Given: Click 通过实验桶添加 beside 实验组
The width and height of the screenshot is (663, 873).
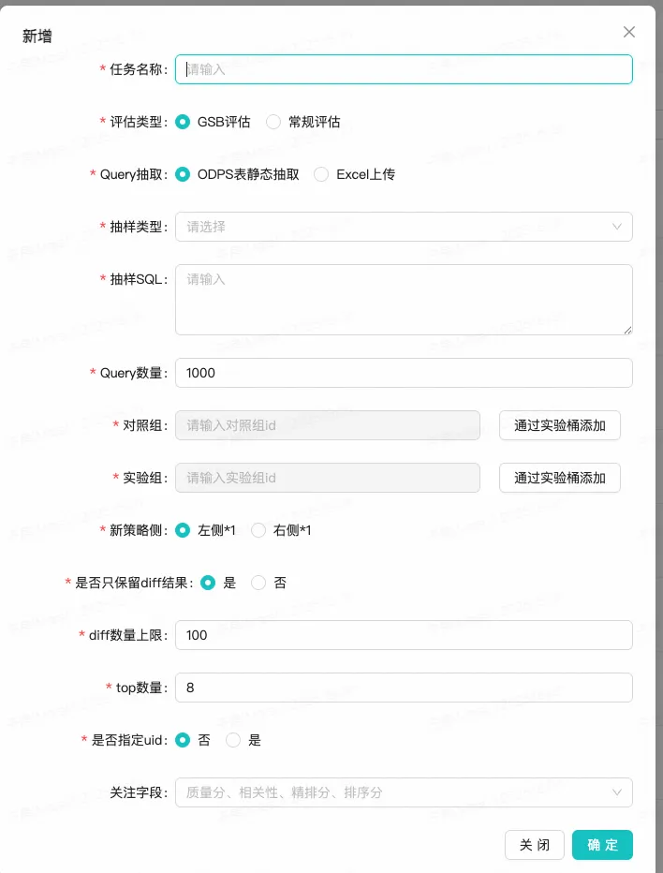Looking at the screenshot, I should (x=559, y=478).
